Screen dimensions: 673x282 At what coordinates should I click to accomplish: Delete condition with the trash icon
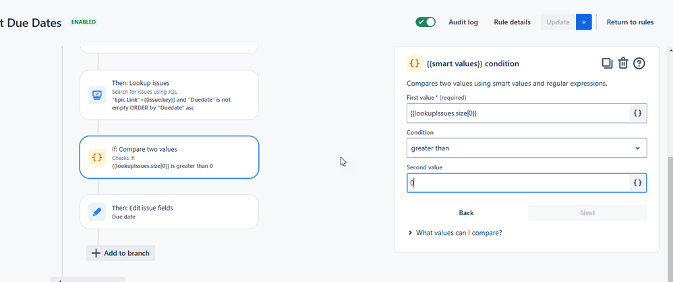623,63
